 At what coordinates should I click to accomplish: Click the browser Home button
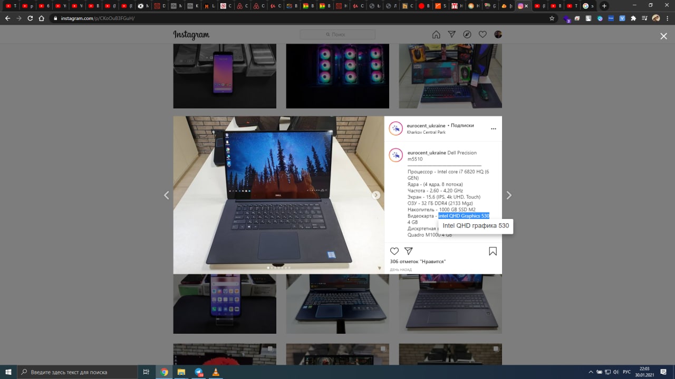tap(41, 18)
